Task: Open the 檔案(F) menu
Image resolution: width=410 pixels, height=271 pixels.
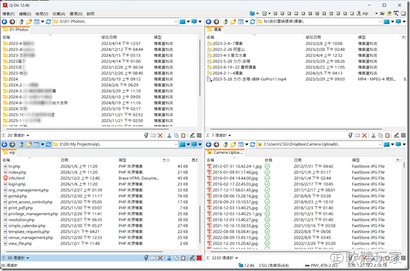Action: pyautogui.click(x=8, y=13)
